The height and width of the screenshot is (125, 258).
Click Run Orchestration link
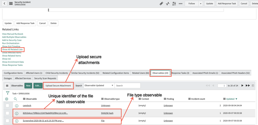coord(11,43)
